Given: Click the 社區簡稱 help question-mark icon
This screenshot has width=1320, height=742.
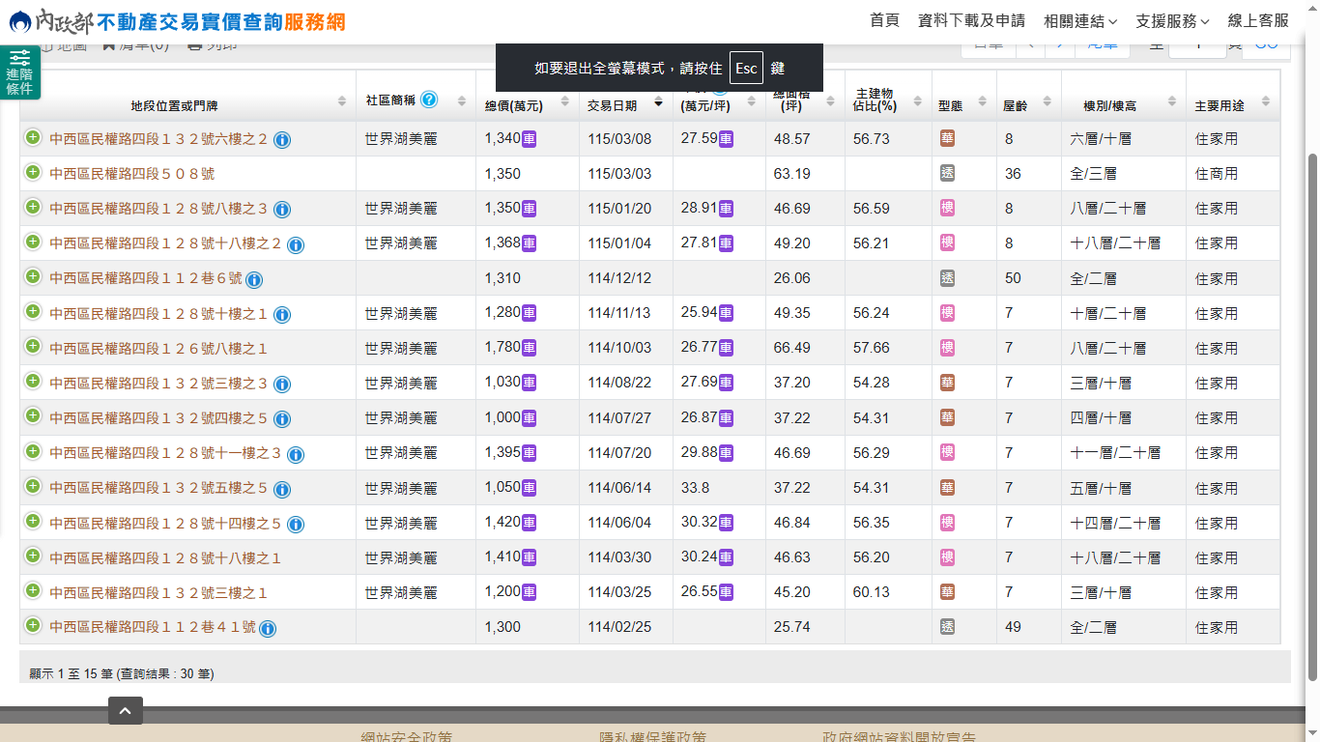Looking at the screenshot, I should (x=429, y=100).
